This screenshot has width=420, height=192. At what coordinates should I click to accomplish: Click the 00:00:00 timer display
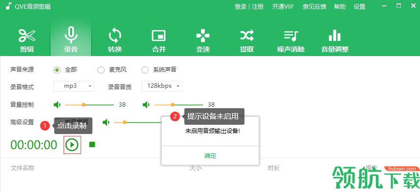pyautogui.click(x=34, y=145)
